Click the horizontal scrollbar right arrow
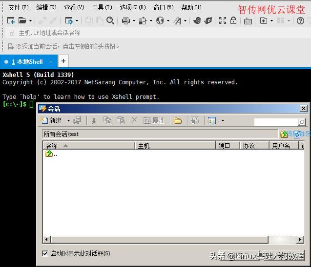This screenshot has width=311, height=267. pos(300,240)
